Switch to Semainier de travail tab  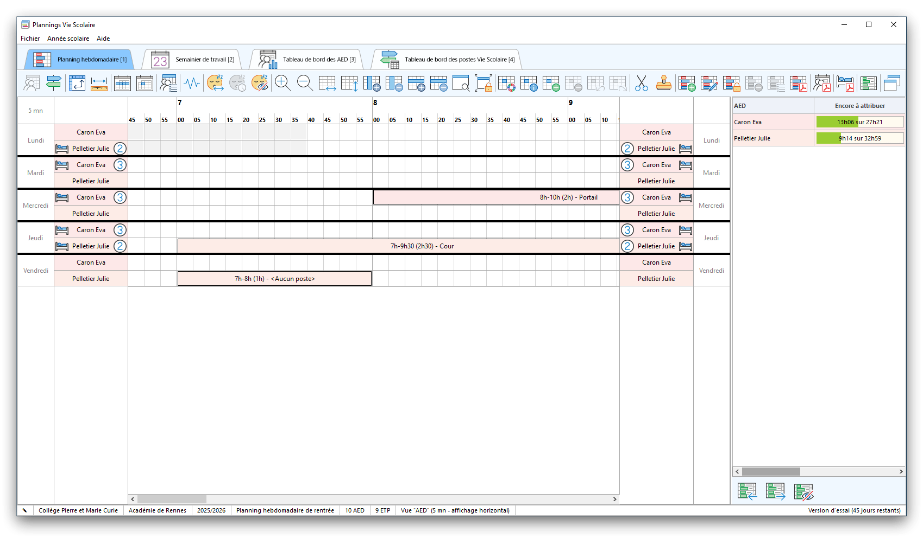tap(193, 60)
